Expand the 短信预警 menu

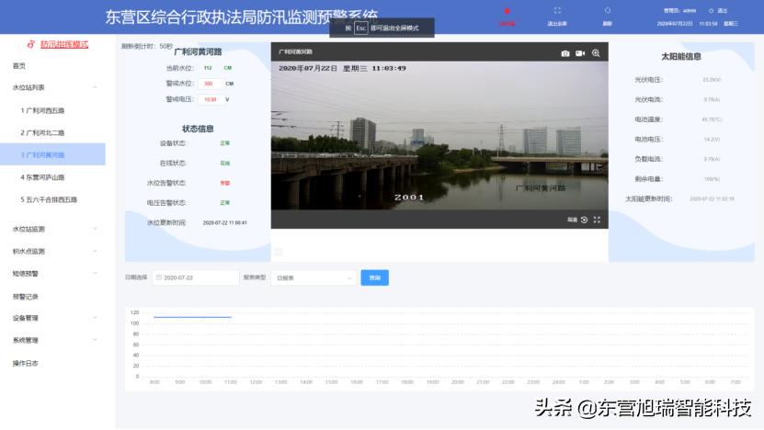pyautogui.click(x=52, y=273)
